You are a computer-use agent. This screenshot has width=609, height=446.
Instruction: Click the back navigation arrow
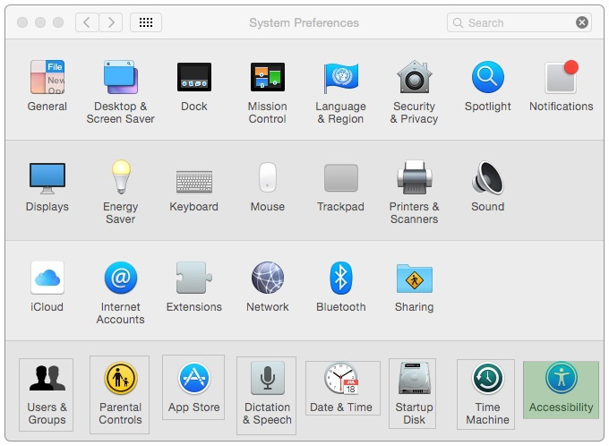87,22
